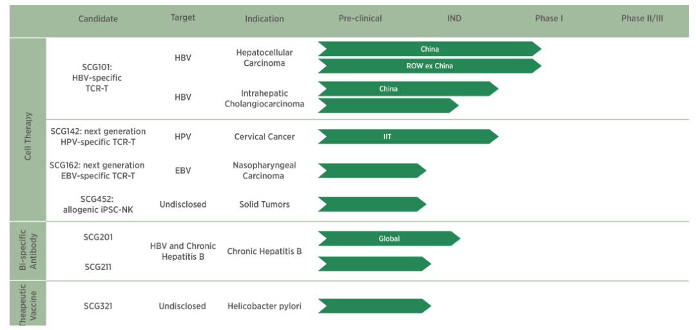Select the SCG162 EBV-specific TCR-T candidate
The height and width of the screenshot is (330, 696).
click(x=97, y=171)
